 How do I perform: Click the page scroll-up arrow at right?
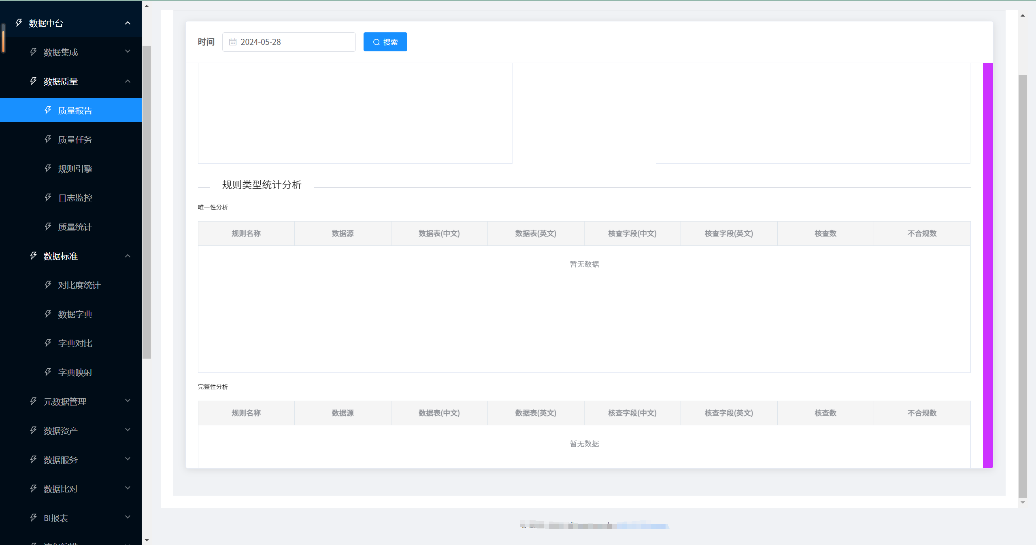pos(1023,15)
